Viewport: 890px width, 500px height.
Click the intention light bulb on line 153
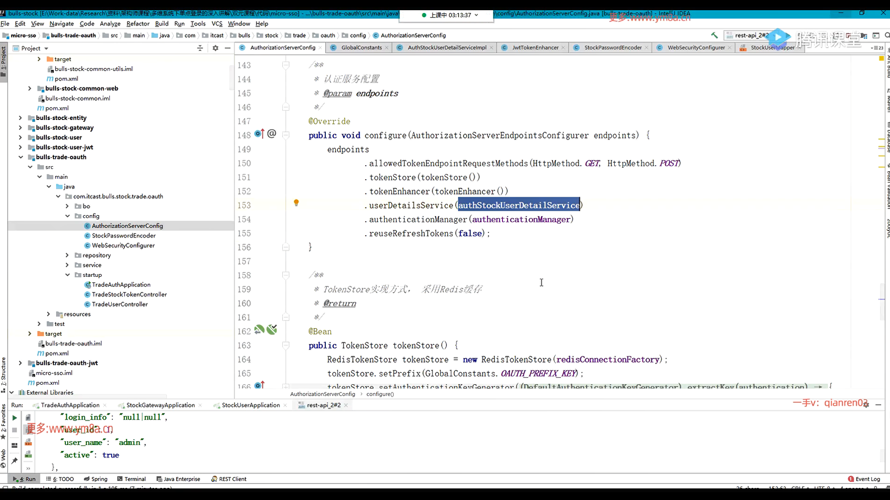(x=296, y=203)
